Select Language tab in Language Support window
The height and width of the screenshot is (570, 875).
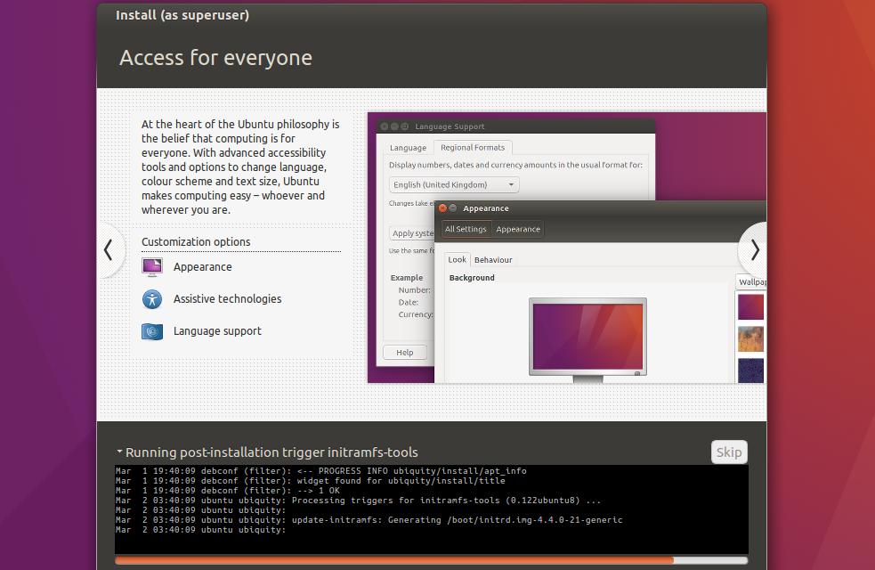[x=408, y=147]
